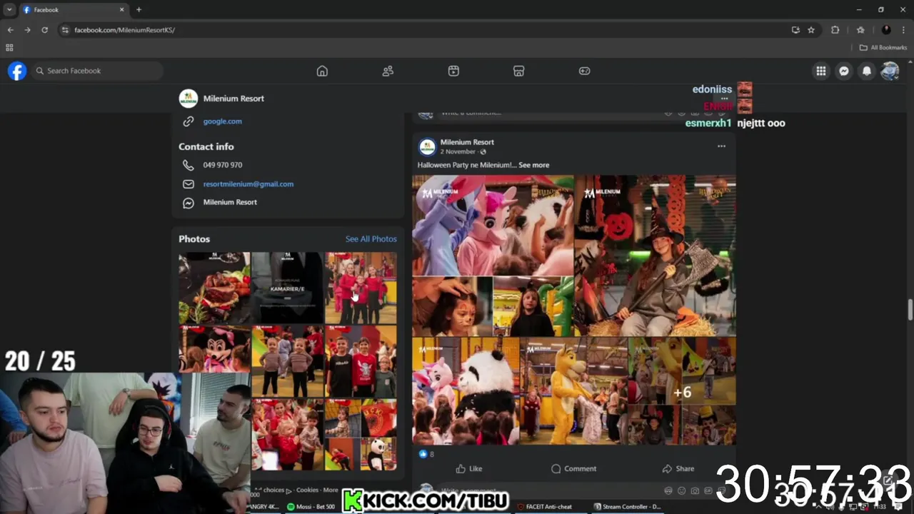Screen dimensions: 914x514
Task: Reload the page with the refresh icon
Action: 44,30
